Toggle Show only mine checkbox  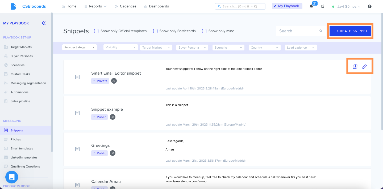[204, 31]
